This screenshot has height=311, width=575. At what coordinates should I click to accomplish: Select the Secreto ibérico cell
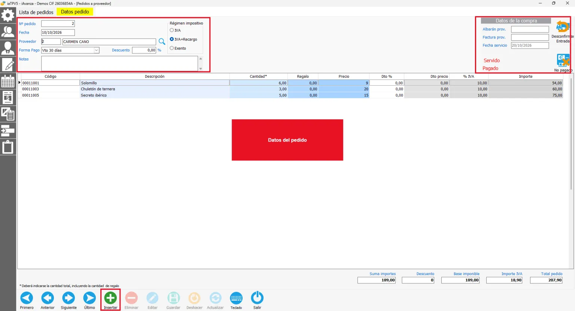(155, 95)
